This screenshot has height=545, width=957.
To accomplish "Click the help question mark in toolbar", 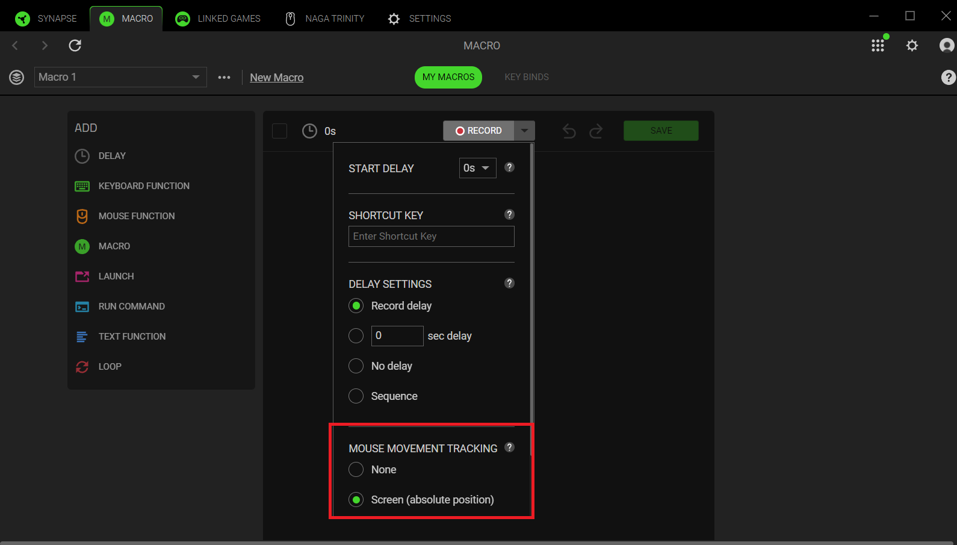I will pos(948,77).
